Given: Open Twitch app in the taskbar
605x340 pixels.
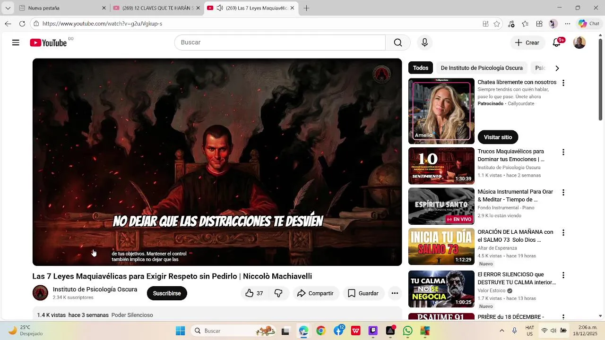Looking at the screenshot, I should pos(373,331).
